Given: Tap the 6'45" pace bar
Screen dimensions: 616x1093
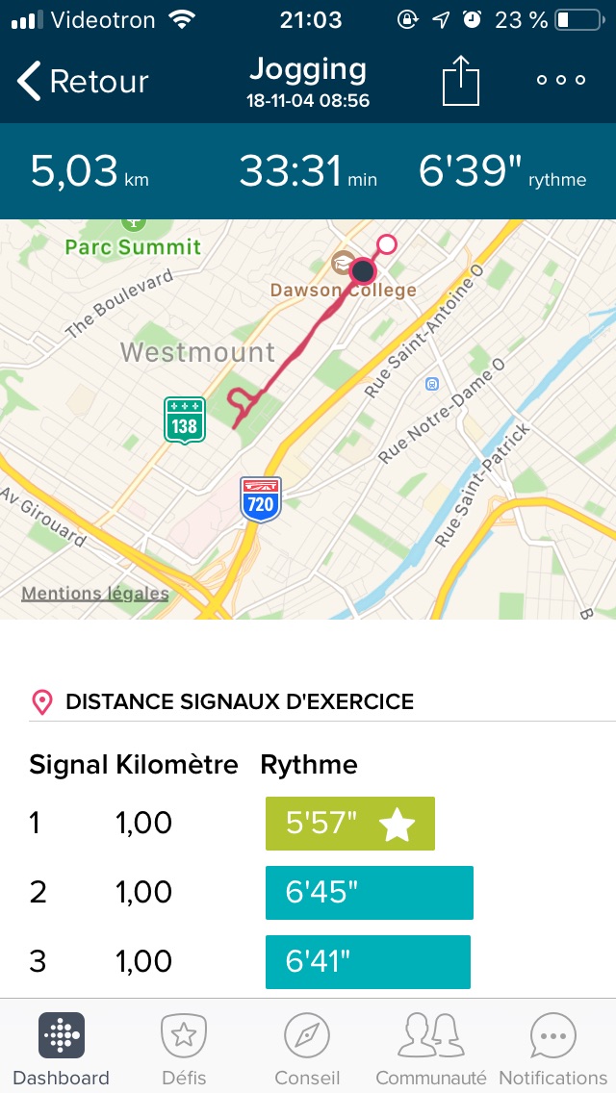Looking at the screenshot, I should [x=369, y=893].
